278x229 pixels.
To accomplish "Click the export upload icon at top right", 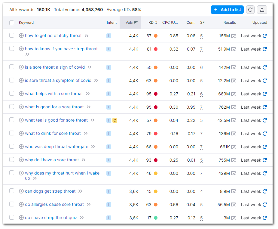I will pos(262,10).
